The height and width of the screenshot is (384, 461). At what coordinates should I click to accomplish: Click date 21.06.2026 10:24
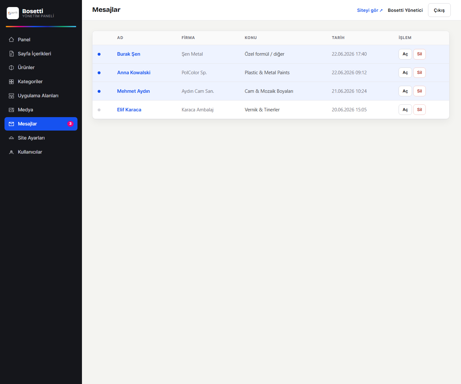click(349, 91)
